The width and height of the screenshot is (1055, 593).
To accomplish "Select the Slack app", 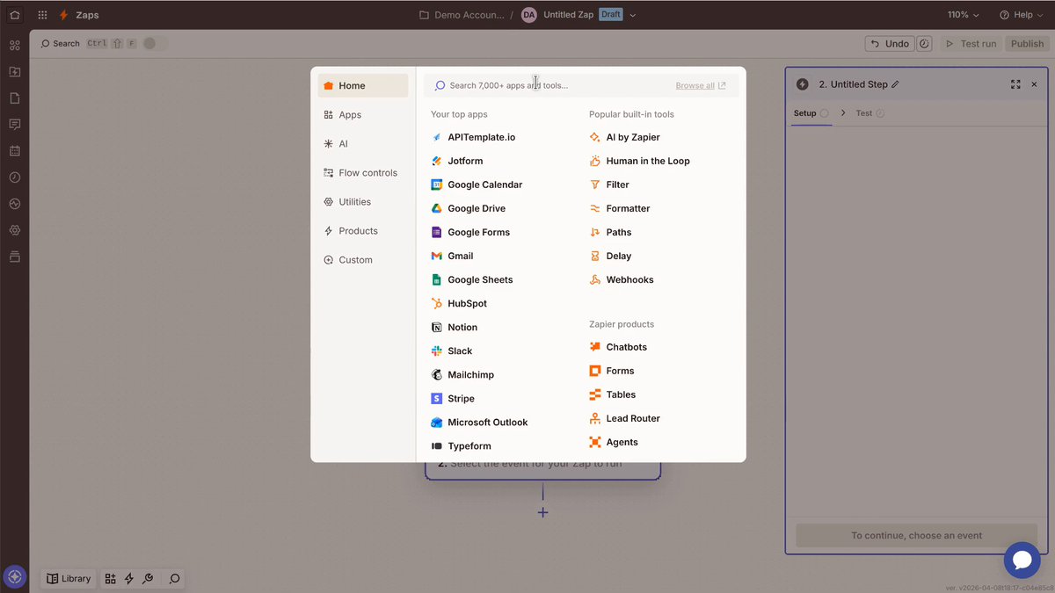I will coord(459,351).
